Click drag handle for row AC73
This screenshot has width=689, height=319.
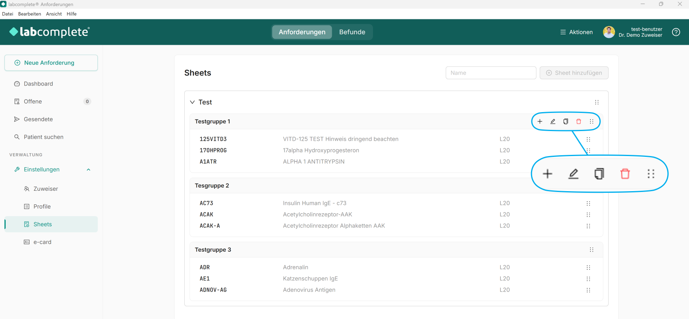[x=588, y=203]
